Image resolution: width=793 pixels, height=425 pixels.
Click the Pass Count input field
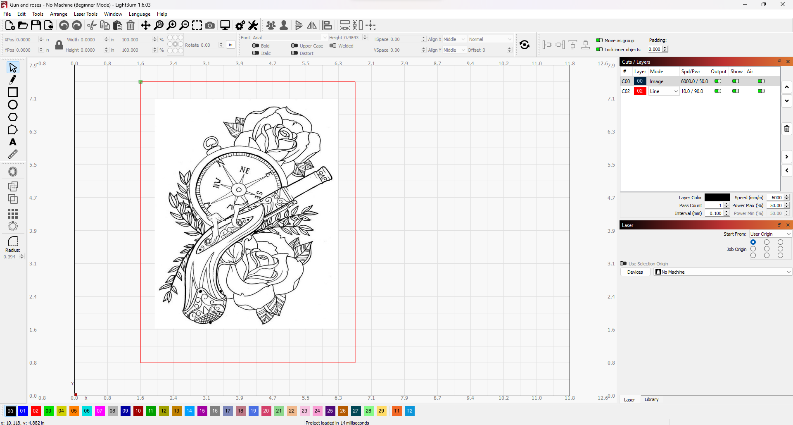(x=714, y=205)
